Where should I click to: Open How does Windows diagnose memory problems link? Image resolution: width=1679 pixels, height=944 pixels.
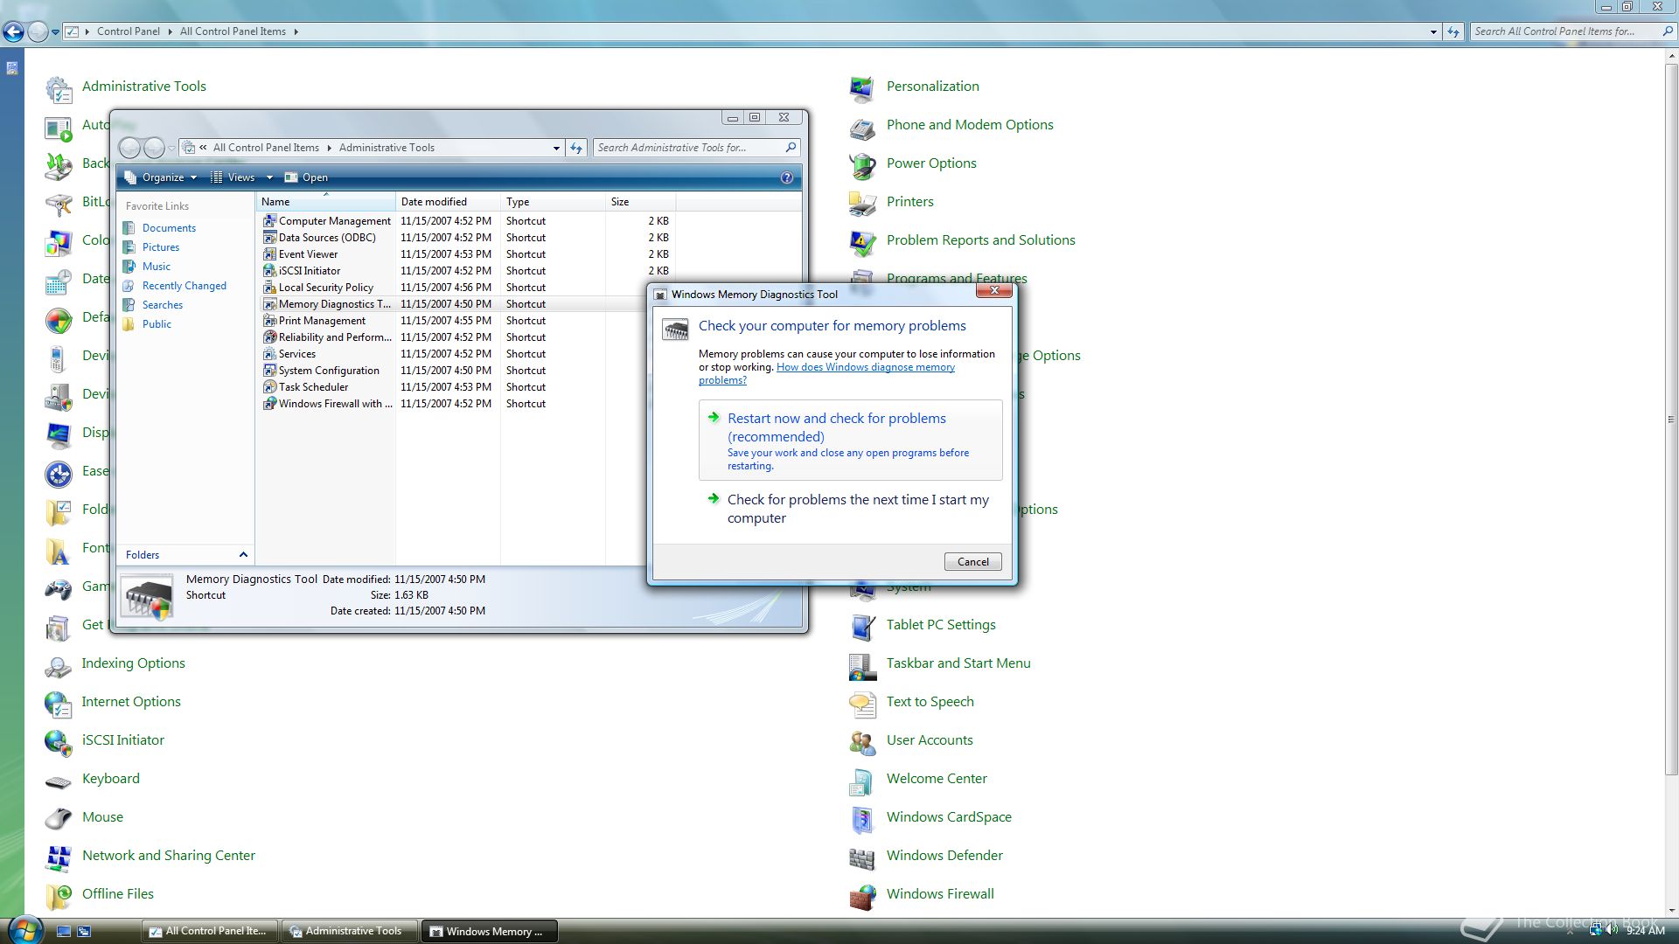(826, 373)
